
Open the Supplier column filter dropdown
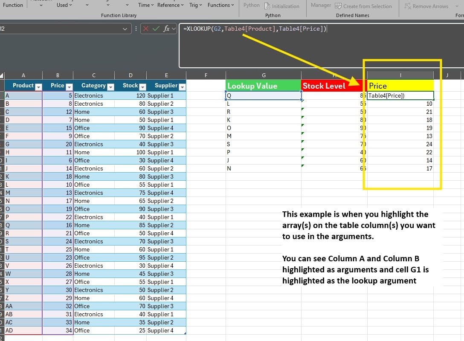point(182,87)
